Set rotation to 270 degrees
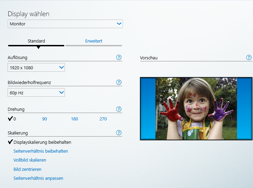This screenshot has width=253, height=188. [x=103, y=119]
